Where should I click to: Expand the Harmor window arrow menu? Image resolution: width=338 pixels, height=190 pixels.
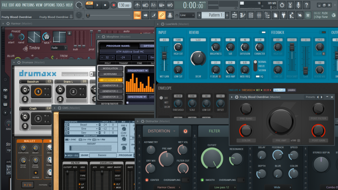point(3,24)
